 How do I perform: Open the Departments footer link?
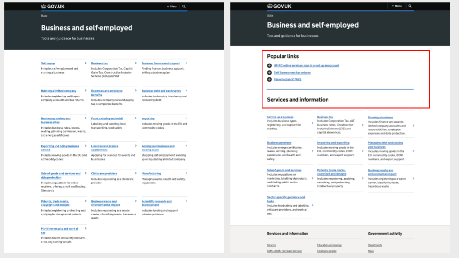(x=375, y=245)
